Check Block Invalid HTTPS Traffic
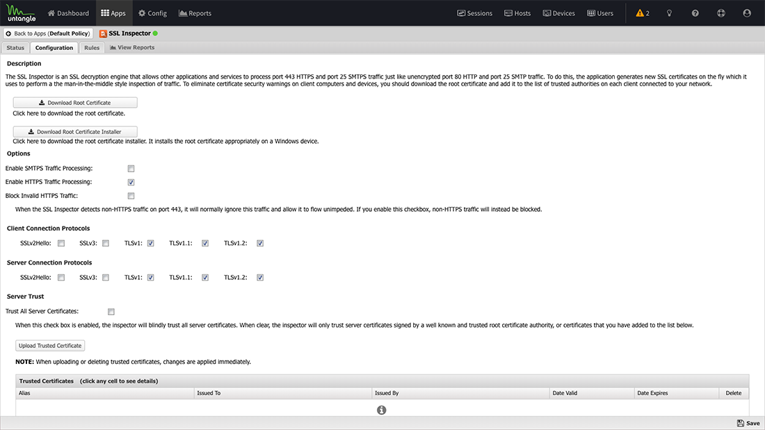Image resolution: width=765 pixels, height=430 pixels. 131,196
